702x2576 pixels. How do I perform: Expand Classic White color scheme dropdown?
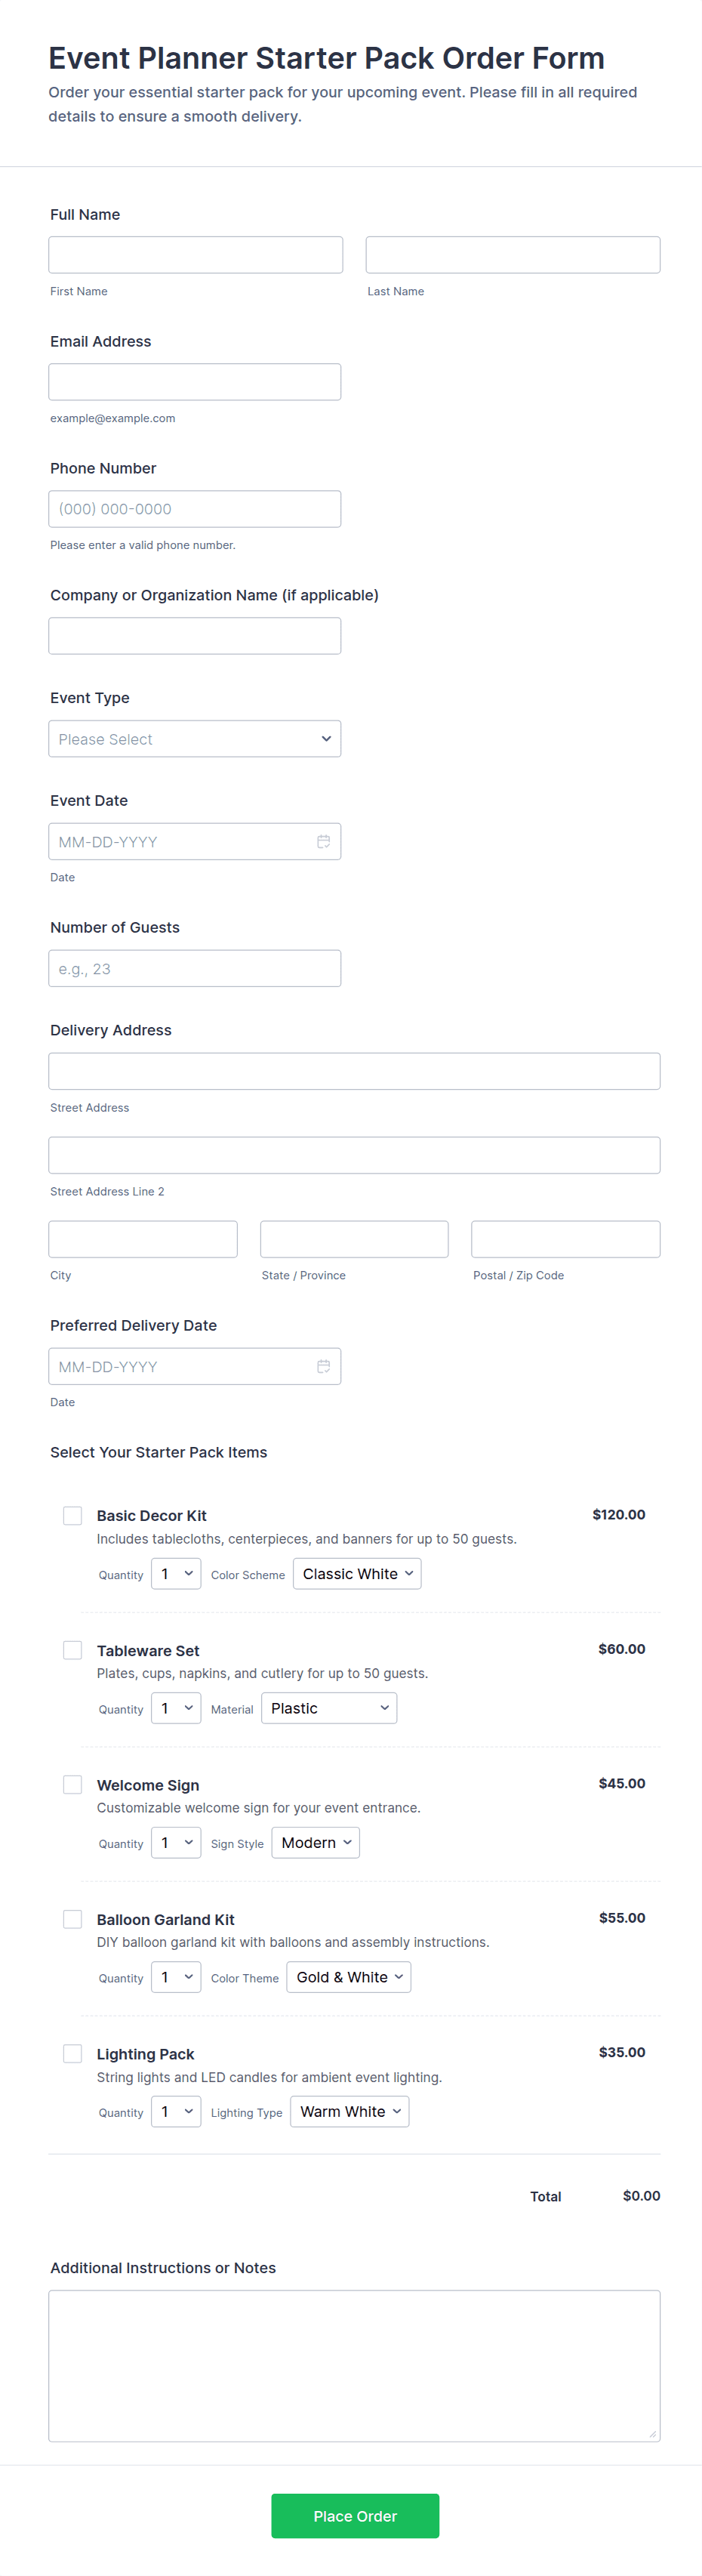(x=357, y=1574)
